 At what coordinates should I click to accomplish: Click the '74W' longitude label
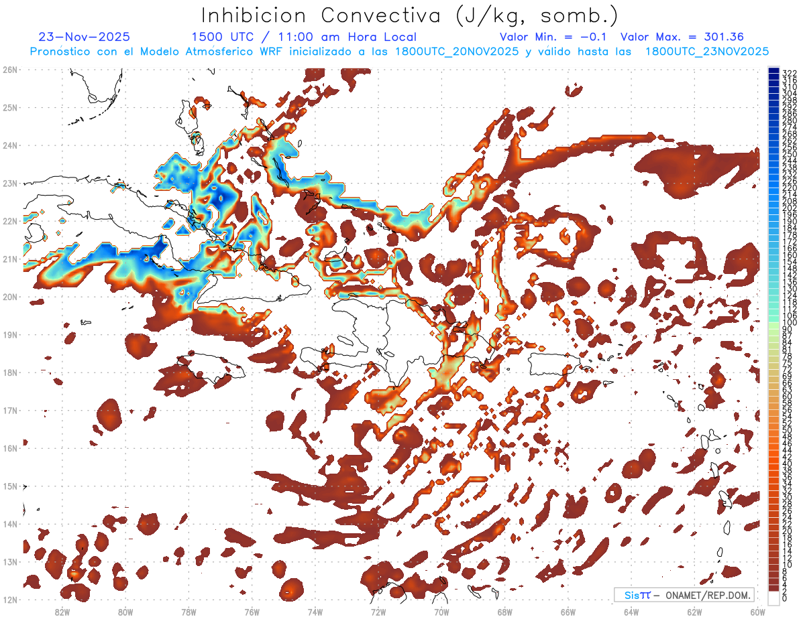pyautogui.click(x=315, y=612)
